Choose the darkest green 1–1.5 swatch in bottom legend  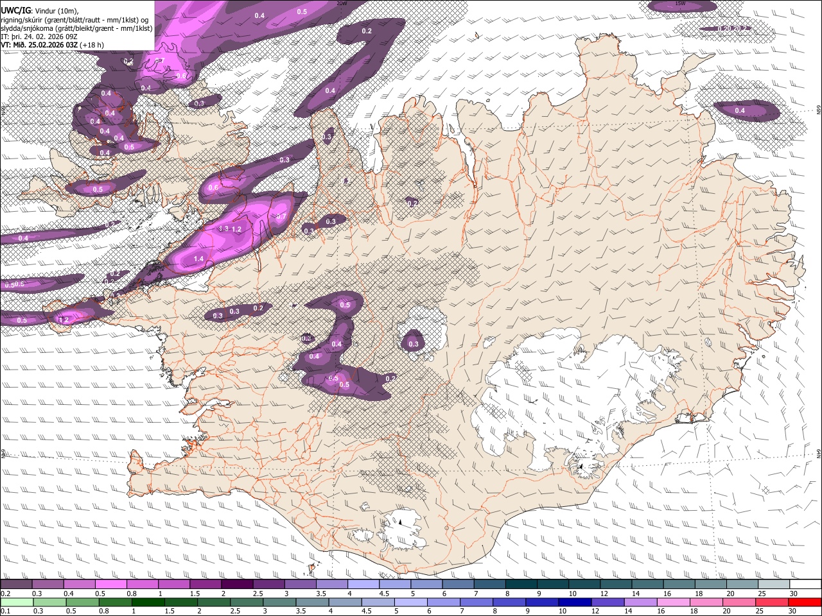click(148, 602)
